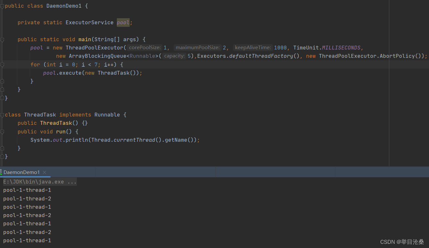Close the DaemonDemo1 run tab

pyautogui.click(x=45, y=172)
